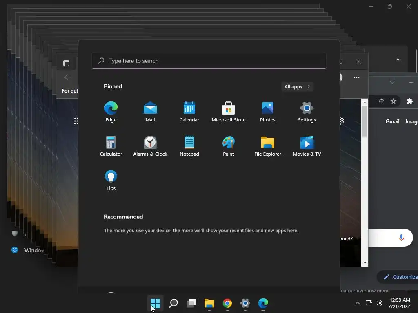This screenshot has height=313, width=418.
Task: Open the Paint app
Action: (229, 146)
